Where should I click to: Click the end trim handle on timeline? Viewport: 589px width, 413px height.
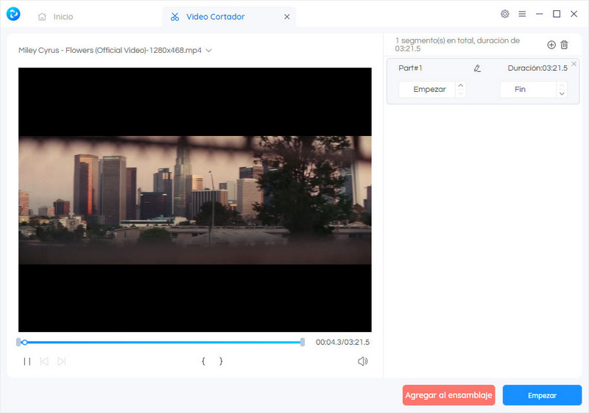point(303,342)
